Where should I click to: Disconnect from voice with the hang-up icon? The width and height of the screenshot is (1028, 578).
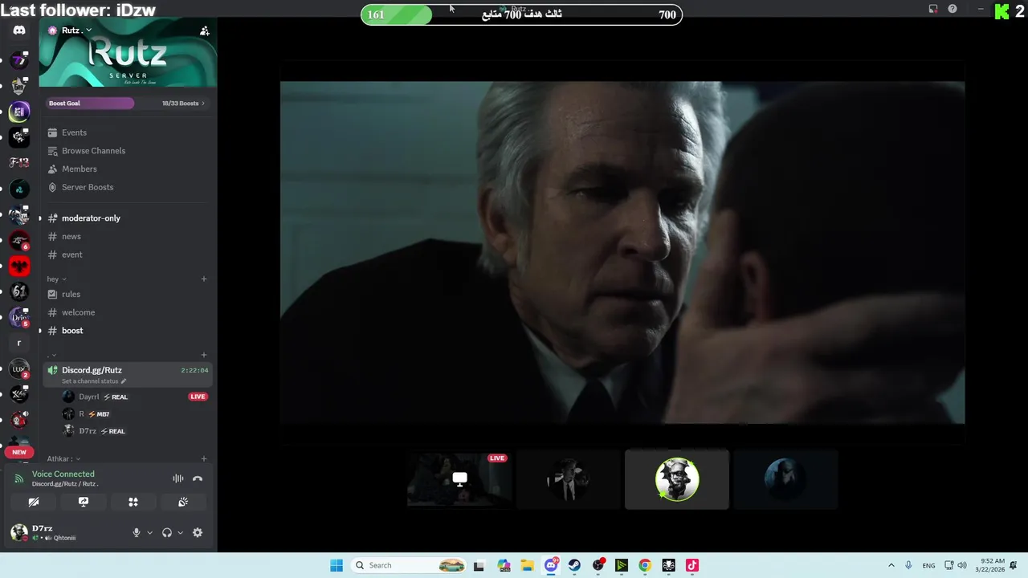click(198, 478)
